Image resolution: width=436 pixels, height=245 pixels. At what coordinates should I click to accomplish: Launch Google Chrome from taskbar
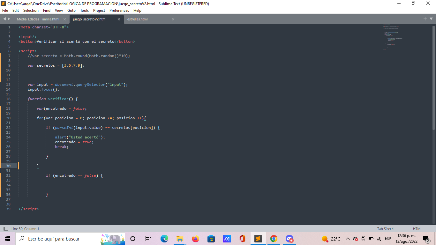click(274, 239)
